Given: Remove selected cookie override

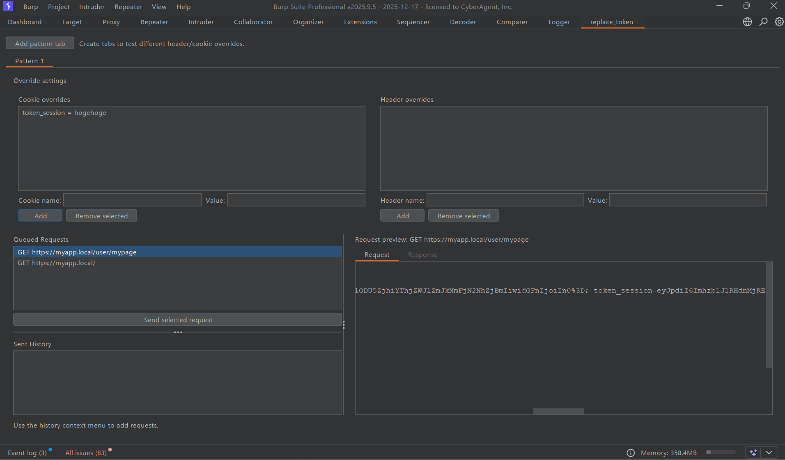Looking at the screenshot, I should 101,215.
